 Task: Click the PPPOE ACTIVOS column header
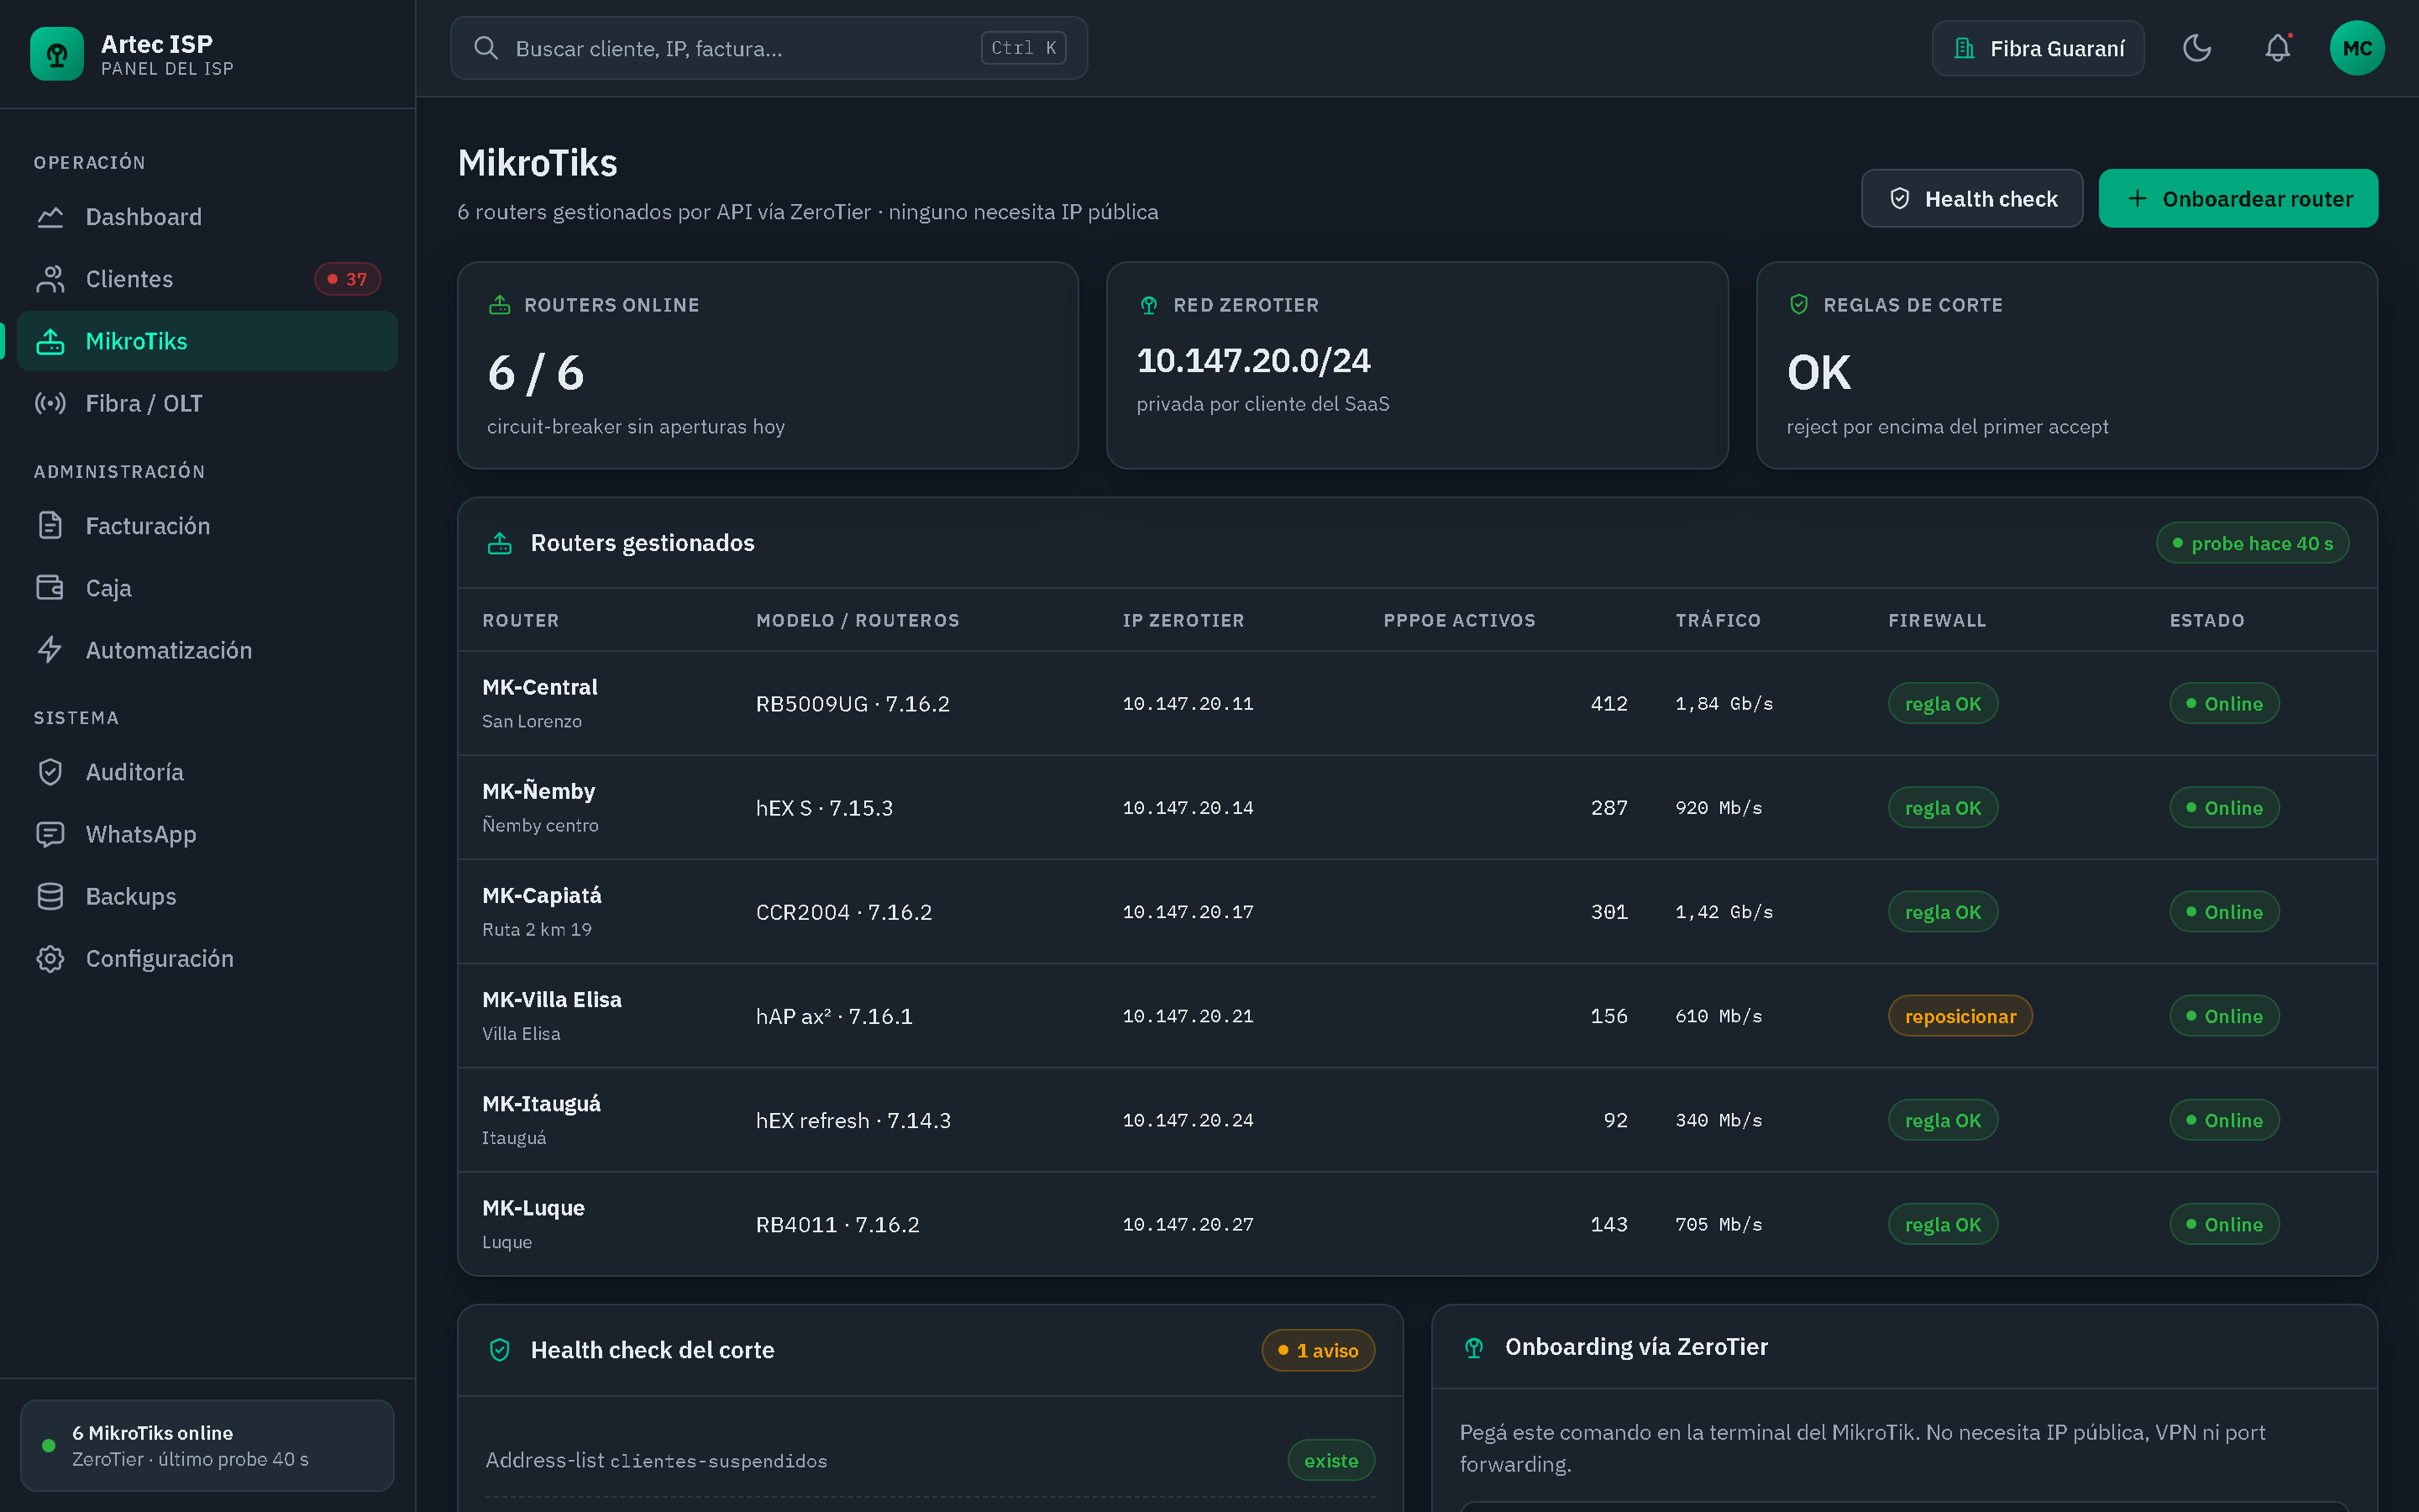click(1460, 620)
